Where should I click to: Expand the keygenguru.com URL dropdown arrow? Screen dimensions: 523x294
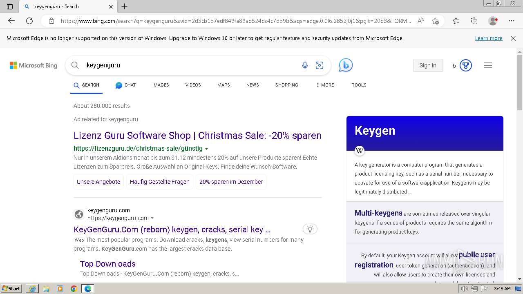[x=152, y=218]
